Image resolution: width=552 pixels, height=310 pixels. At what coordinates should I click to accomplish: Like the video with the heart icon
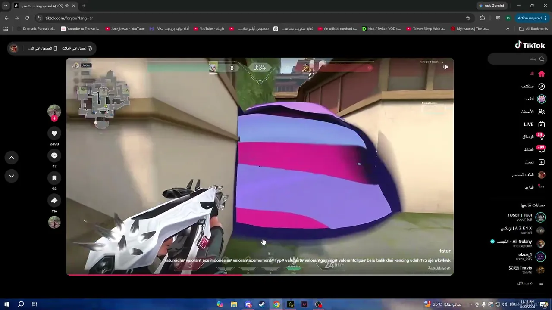pos(54,133)
